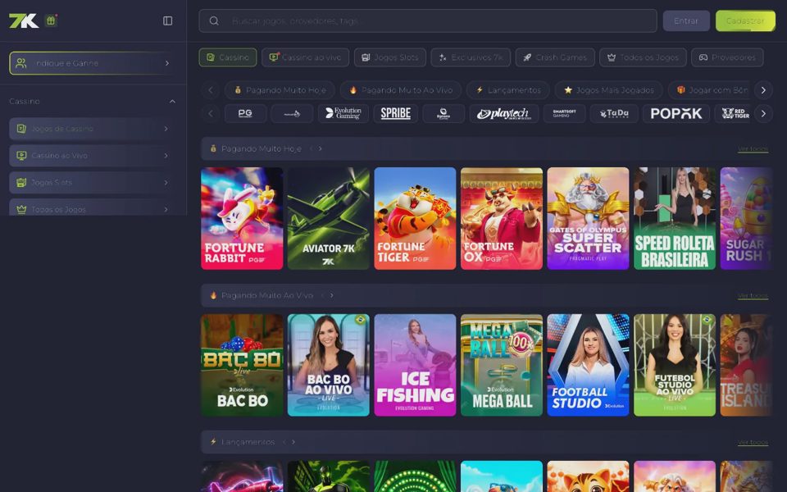Open Fortune Rabbit game
This screenshot has width=787, height=492.
click(242, 218)
